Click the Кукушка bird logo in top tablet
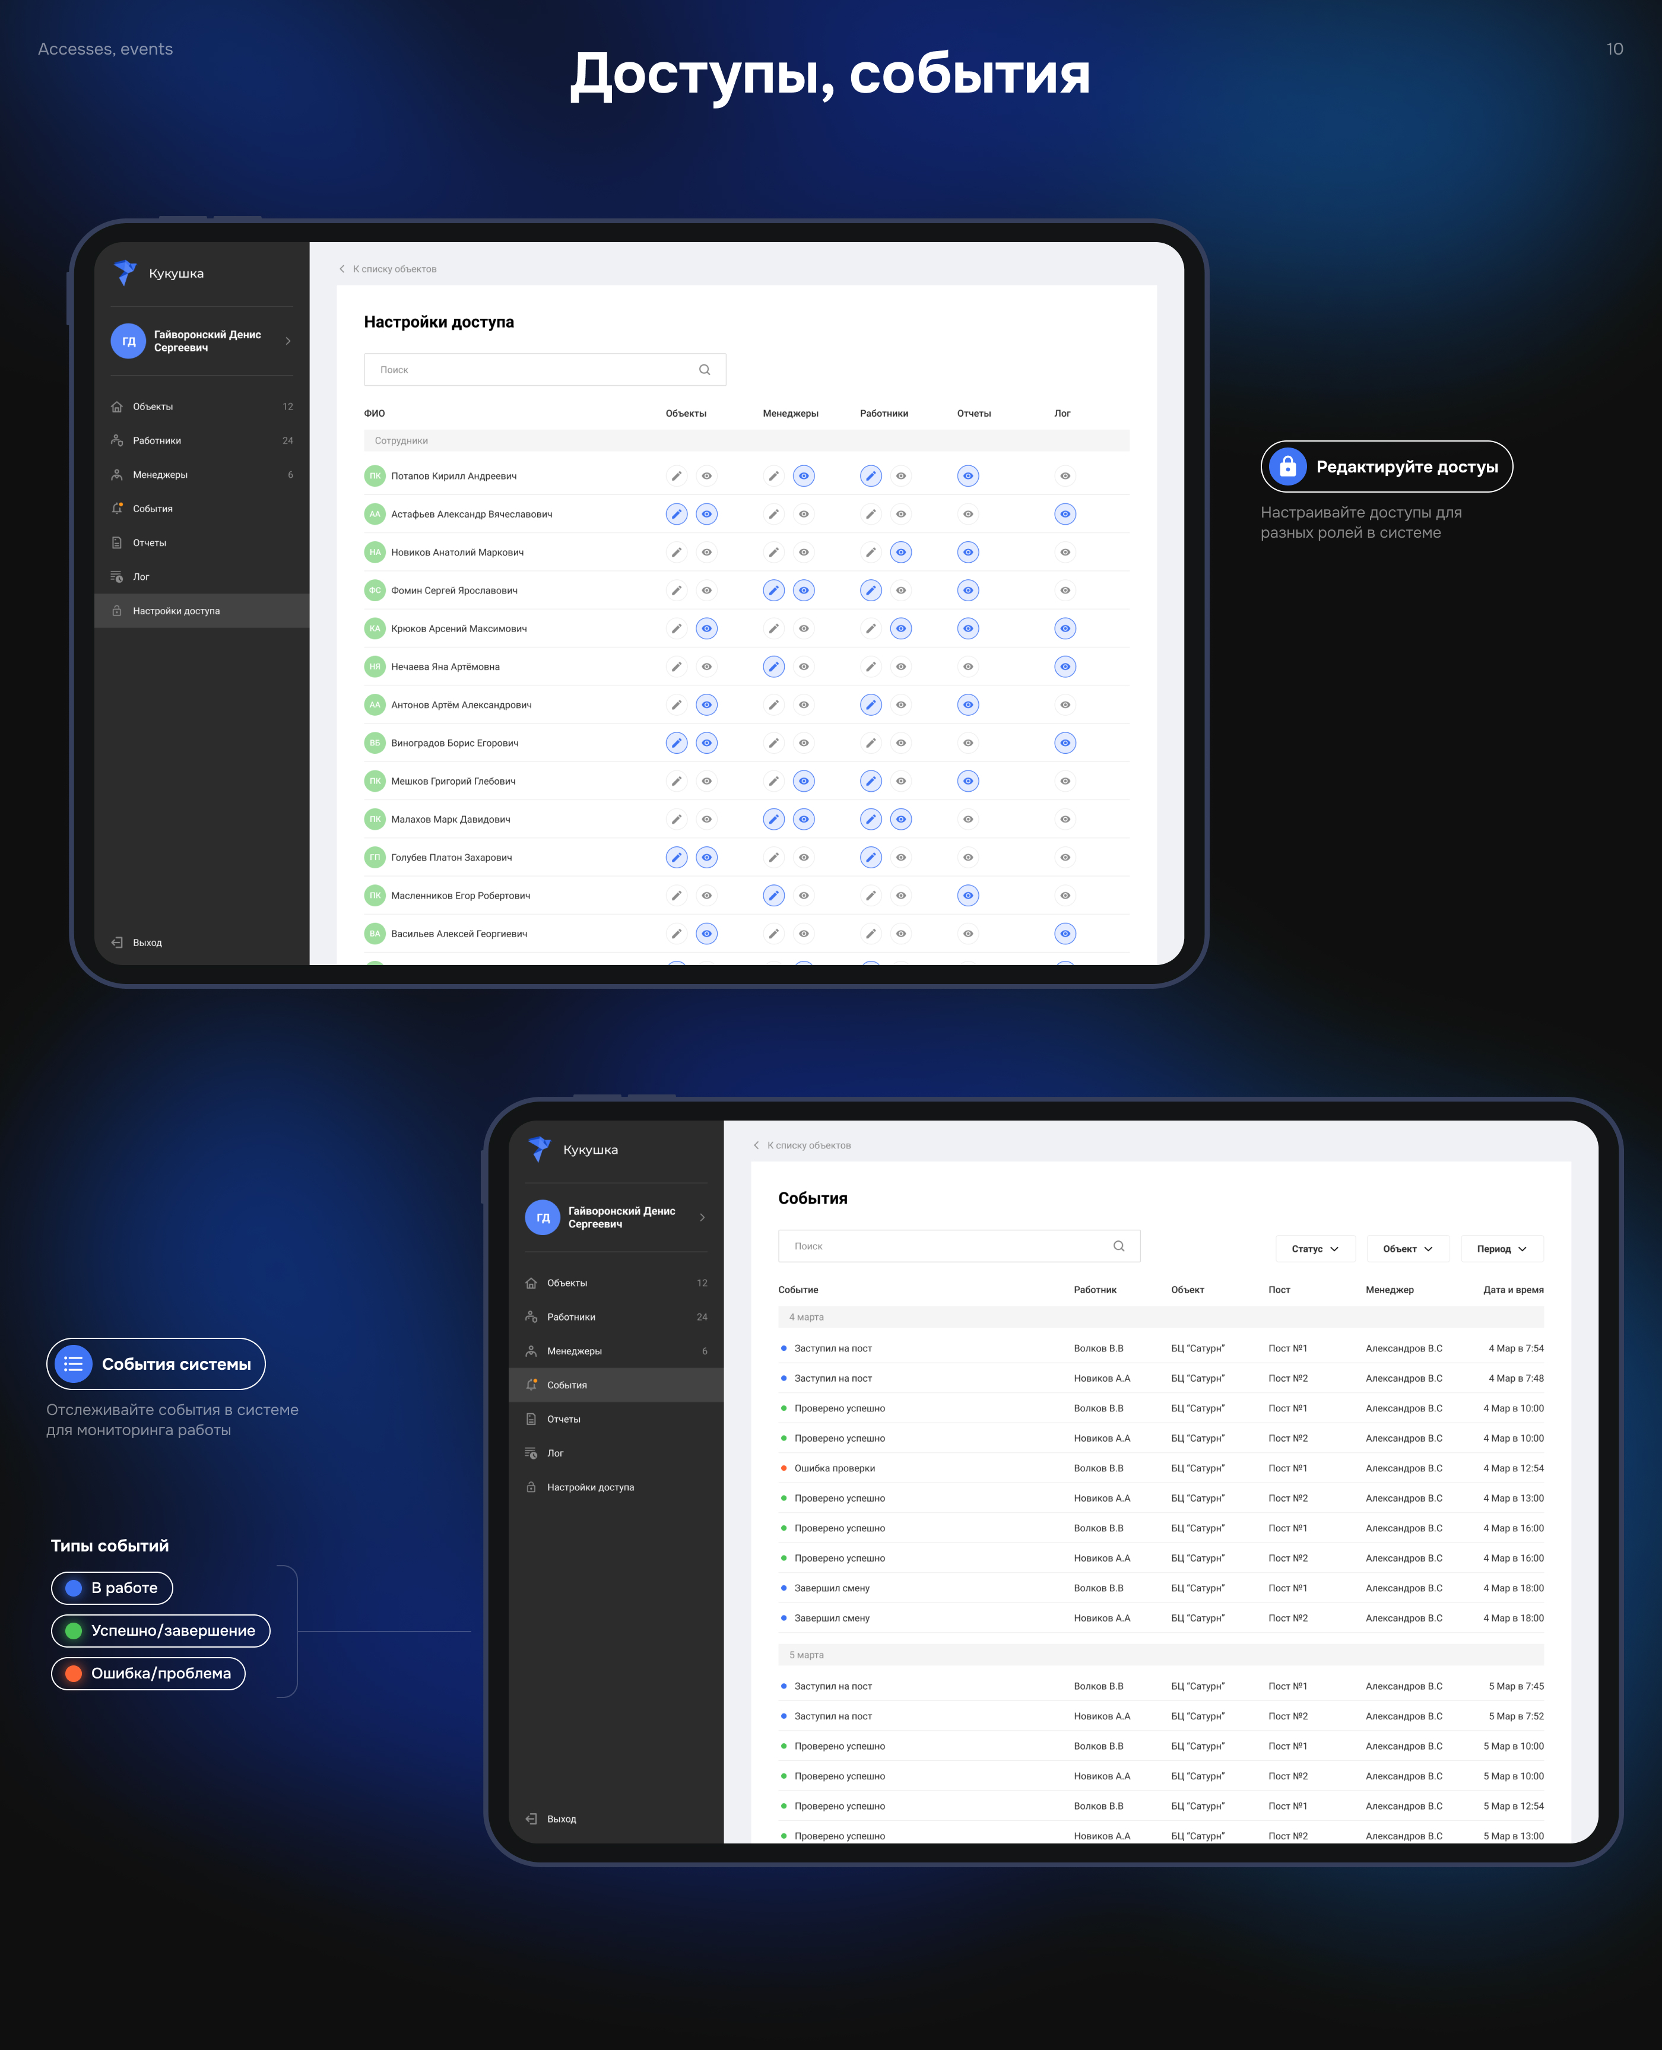The width and height of the screenshot is (1662, 2050). (125, 273)
